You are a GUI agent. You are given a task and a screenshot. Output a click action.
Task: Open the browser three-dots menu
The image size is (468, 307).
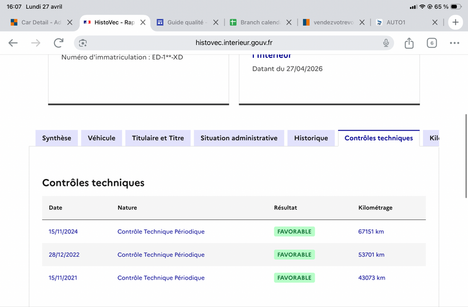point(455,43)
